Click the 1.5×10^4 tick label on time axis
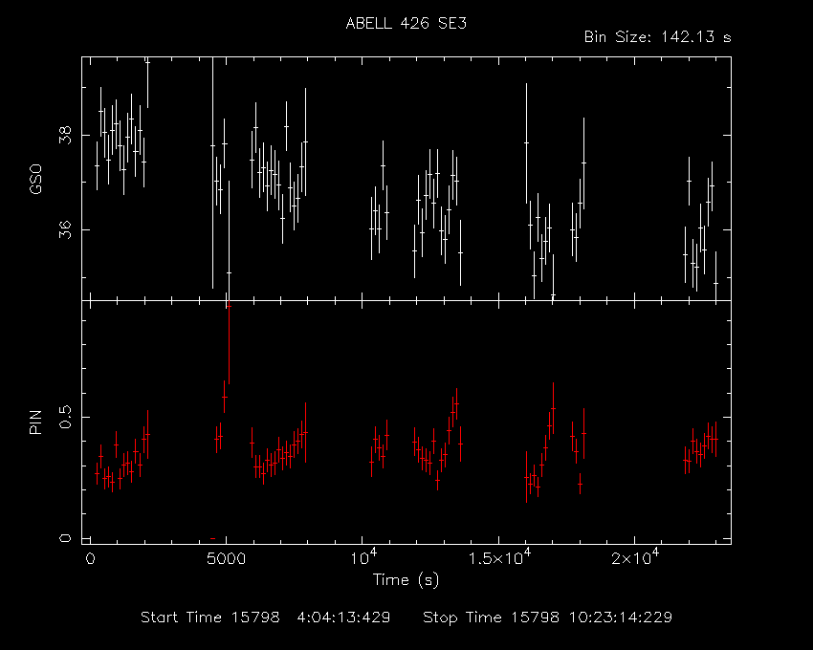Image resolution: width=813 pixels, height=650 pixels. pos(499,557)
